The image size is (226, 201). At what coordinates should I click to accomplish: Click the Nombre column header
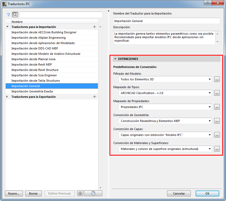52,22
